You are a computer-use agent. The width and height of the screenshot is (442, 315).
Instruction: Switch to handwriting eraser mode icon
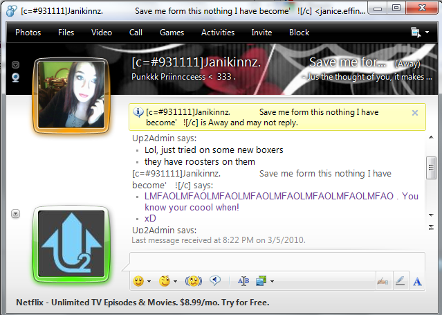click(383, 281)
